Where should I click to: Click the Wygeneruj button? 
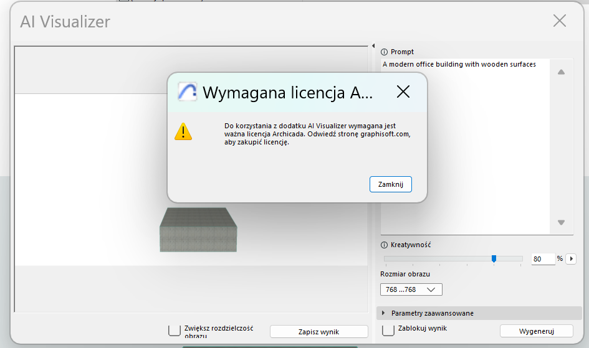pos(537,331)
